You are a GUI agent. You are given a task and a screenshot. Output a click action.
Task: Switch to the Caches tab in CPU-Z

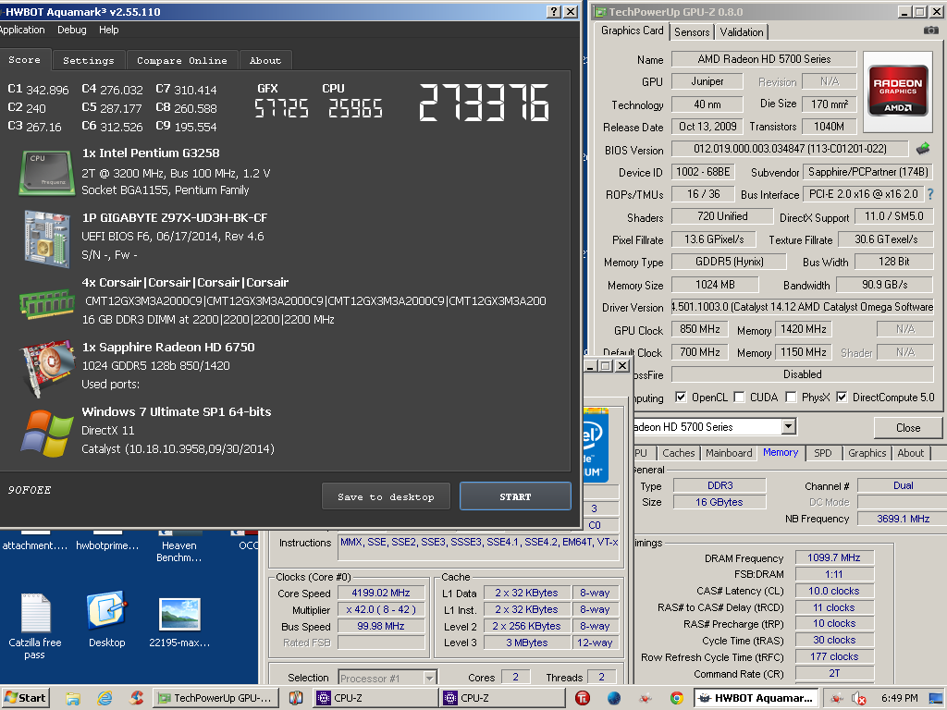[678, 453]
